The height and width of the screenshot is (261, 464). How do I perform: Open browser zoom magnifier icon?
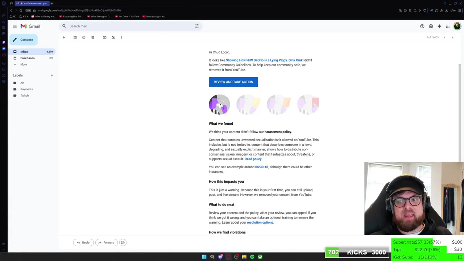(400, 11)
